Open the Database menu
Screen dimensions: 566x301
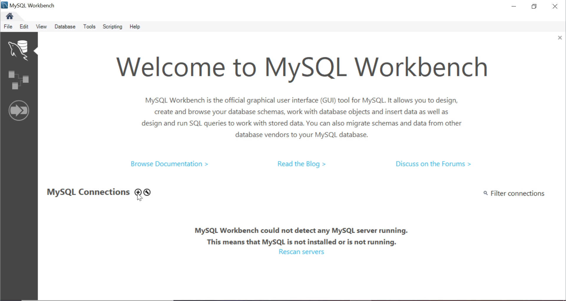click(65, 26)
